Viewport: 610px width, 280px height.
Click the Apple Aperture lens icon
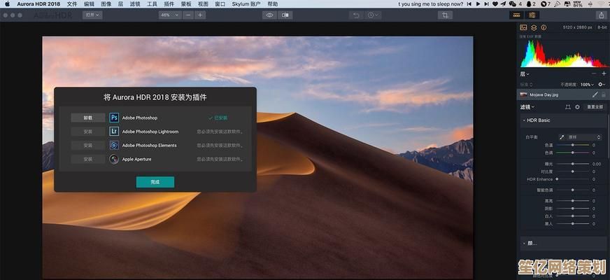(x=114, y=160)
